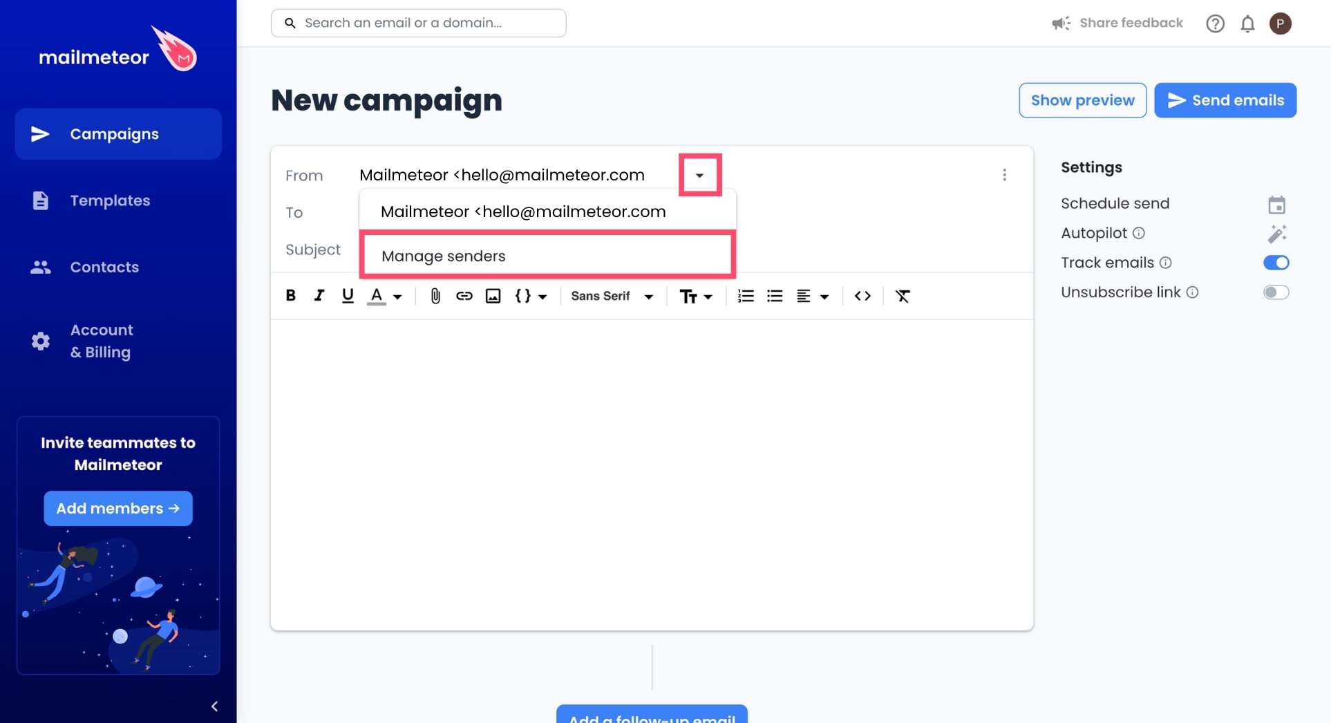Add a follow-up email

(652, 715)
